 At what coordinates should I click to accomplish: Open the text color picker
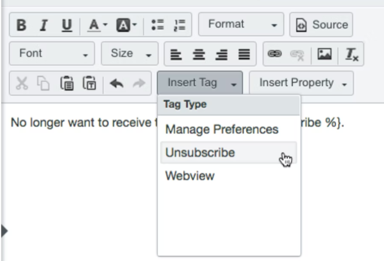coord(97,25)
